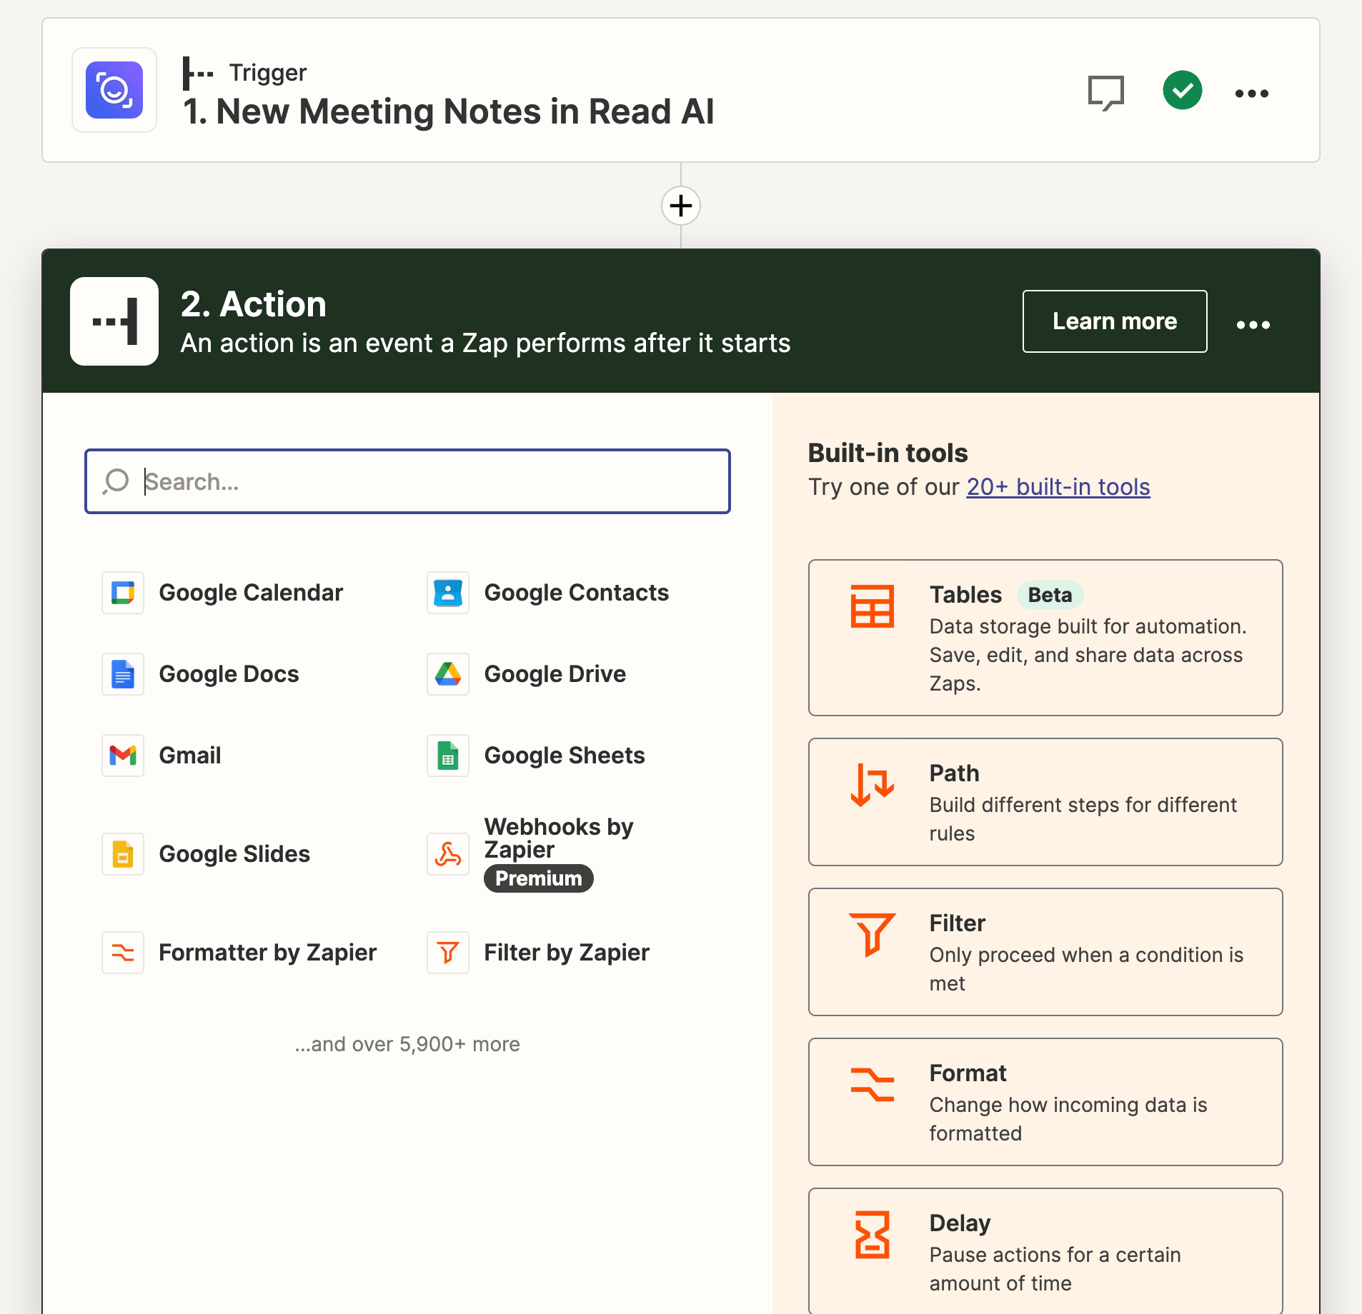Viewport: 1362px width, 1314px height.
Task: Pick the Google Sheets icon
Action: pos(448,756)
